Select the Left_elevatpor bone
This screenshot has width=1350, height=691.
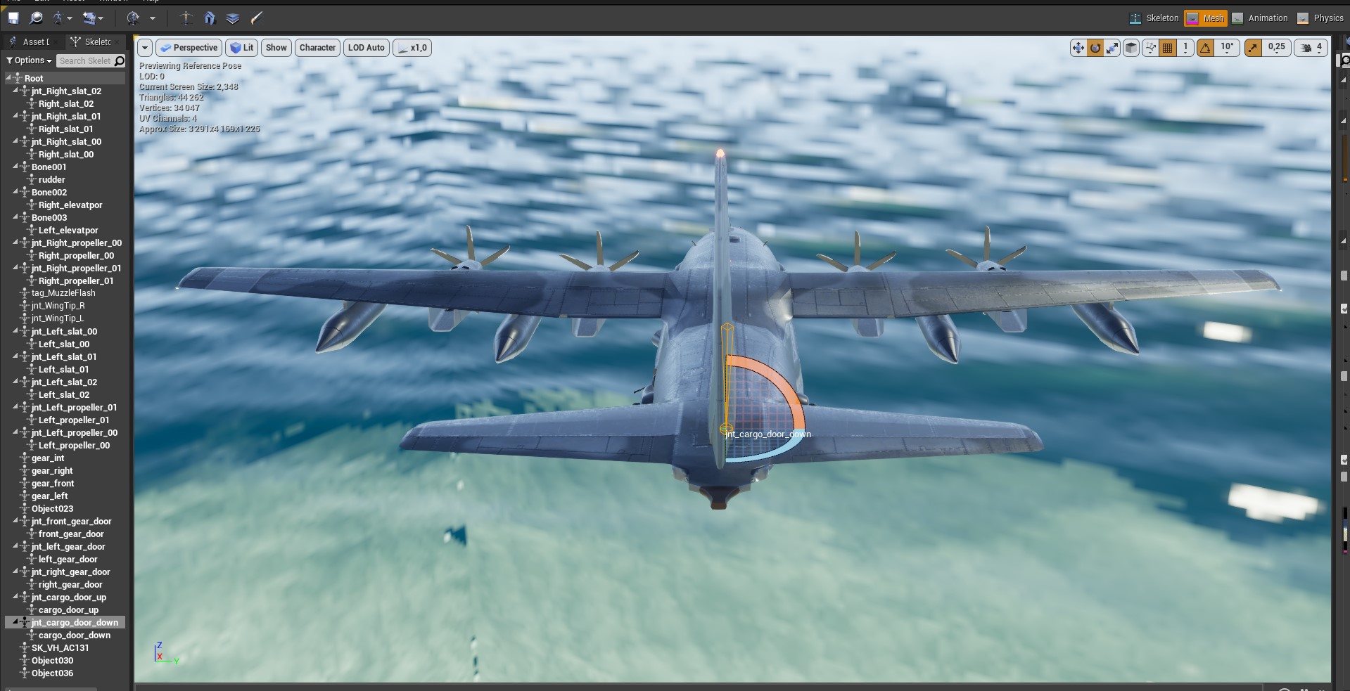[x=68, y=230]
